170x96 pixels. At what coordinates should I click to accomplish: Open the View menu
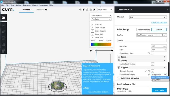(x=12, y=5)
